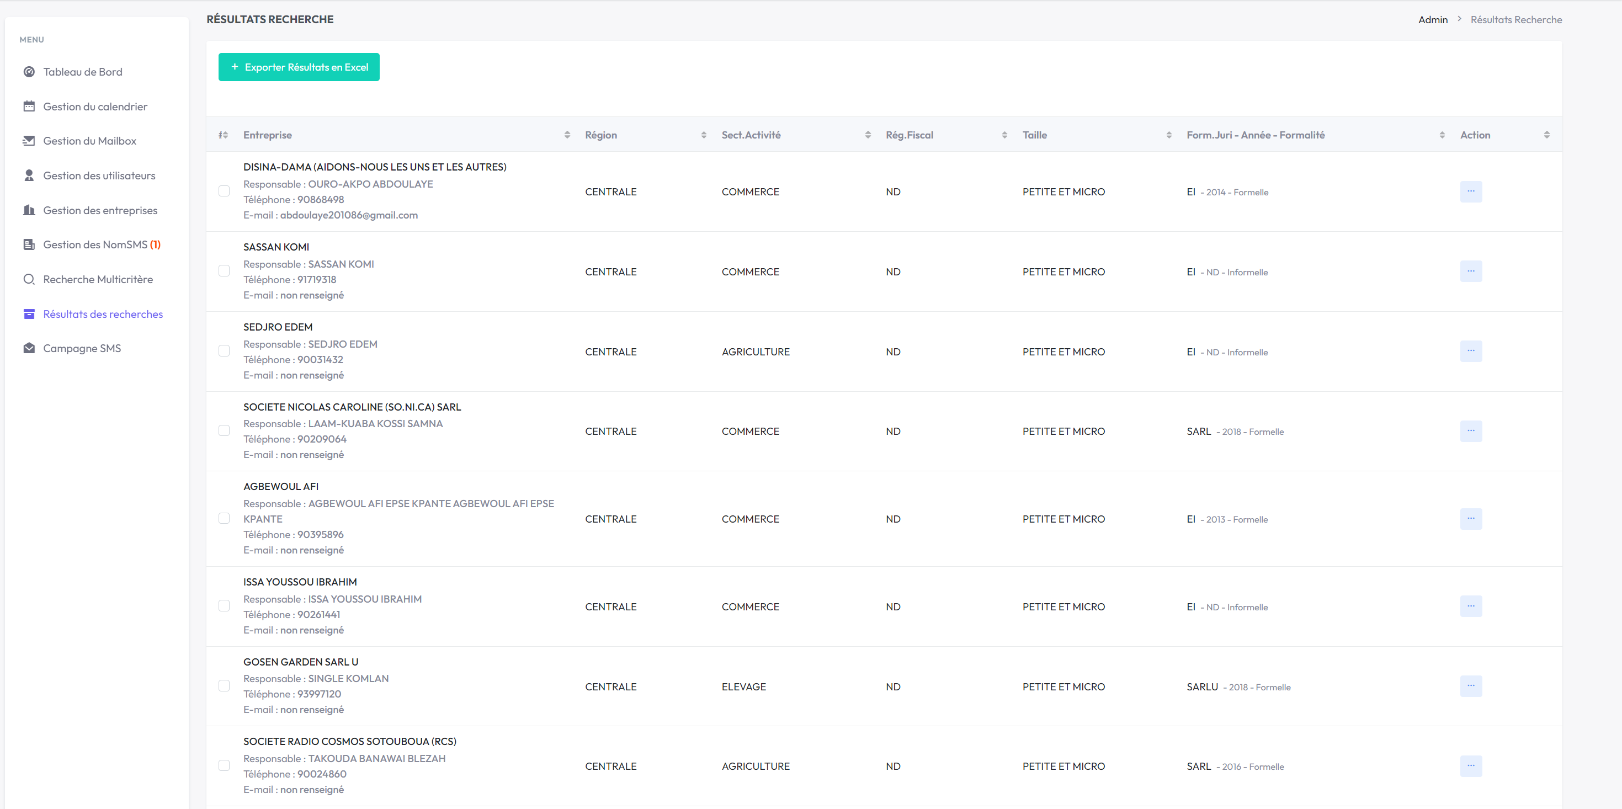This screenshot has width=1622, height=809.
Task: Open action menu for SOCIETE NICOLAS CAROLINE row
Action: coord(1471,431)
